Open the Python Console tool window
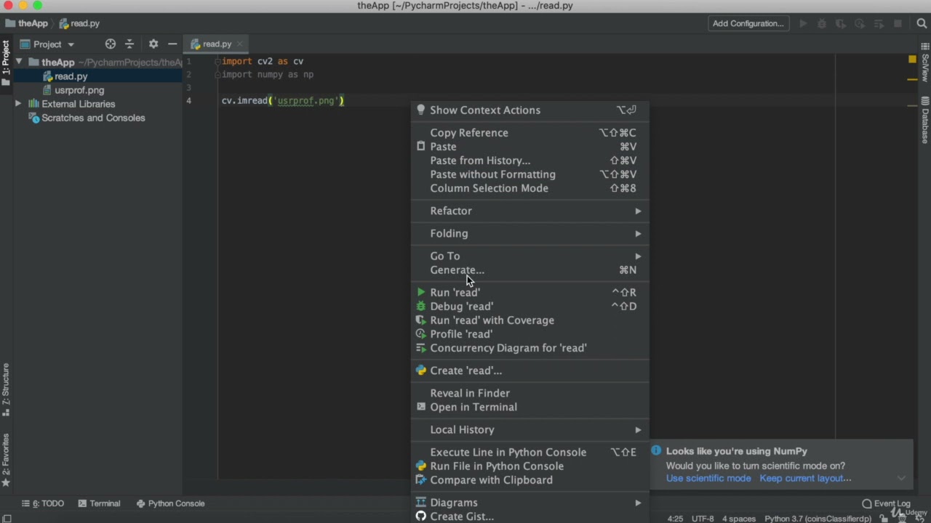931x523 pixels. [x=169, y=503]
